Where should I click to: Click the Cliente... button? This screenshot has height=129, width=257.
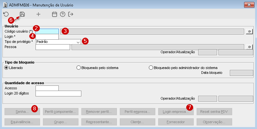pos(138,122)
